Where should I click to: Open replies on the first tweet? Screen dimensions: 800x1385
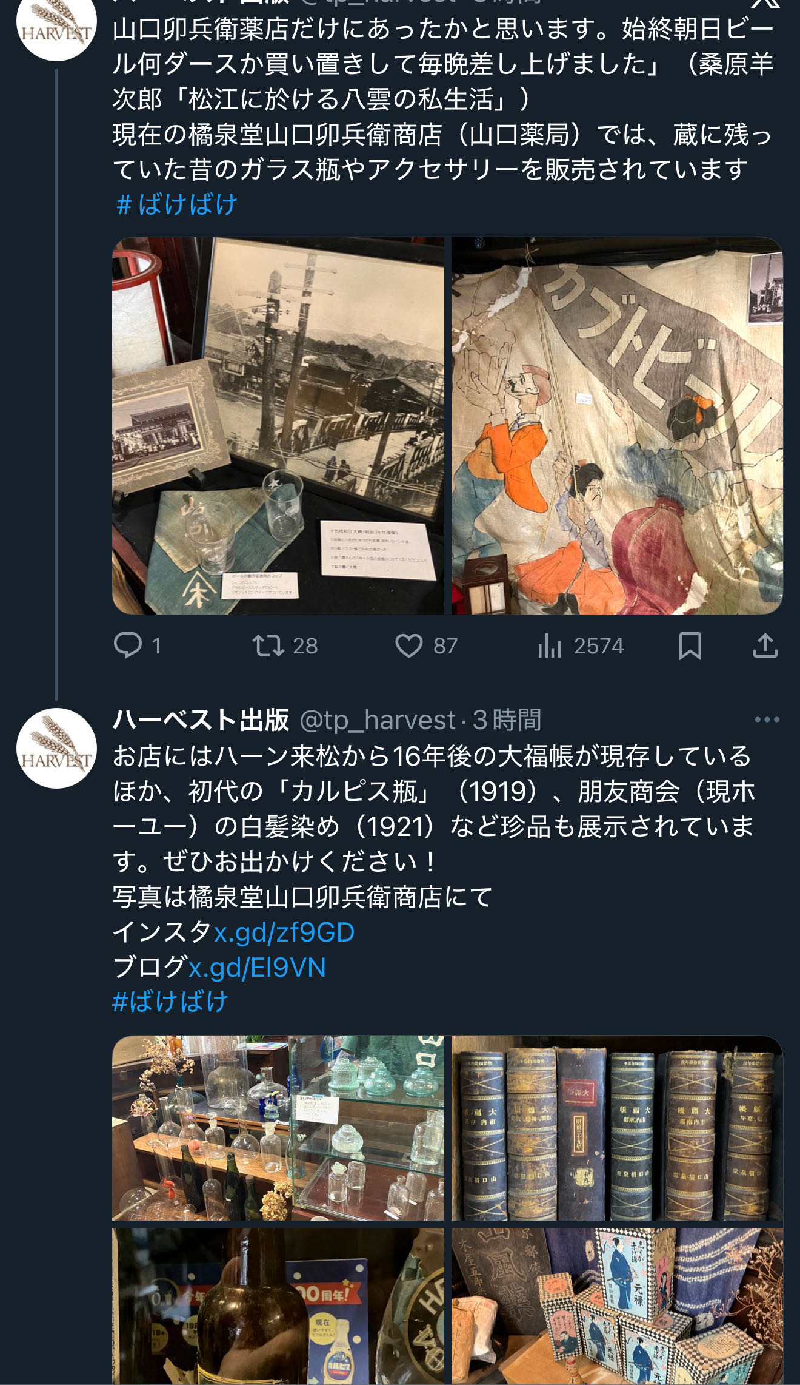[x=138, y=645]
